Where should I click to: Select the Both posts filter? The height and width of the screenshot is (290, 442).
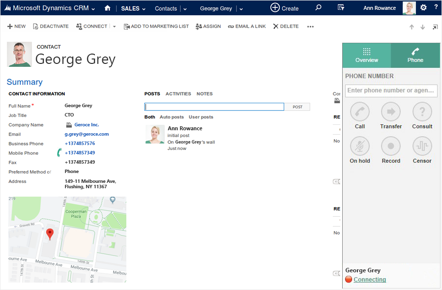click(149, 116)
